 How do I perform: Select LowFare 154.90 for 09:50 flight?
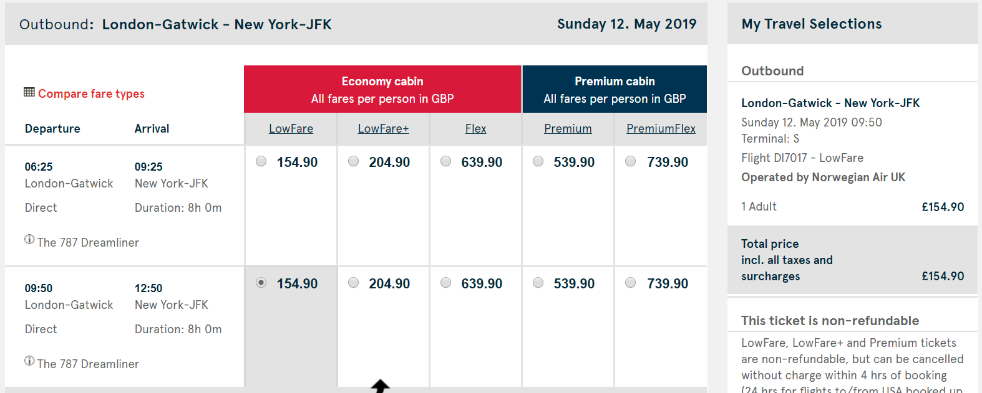point(261,283)
